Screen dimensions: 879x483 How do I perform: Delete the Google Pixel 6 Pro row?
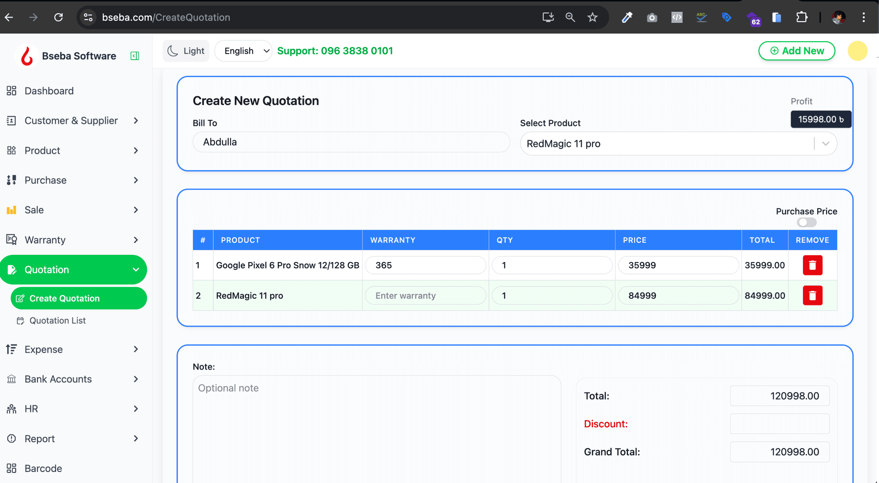812,265
